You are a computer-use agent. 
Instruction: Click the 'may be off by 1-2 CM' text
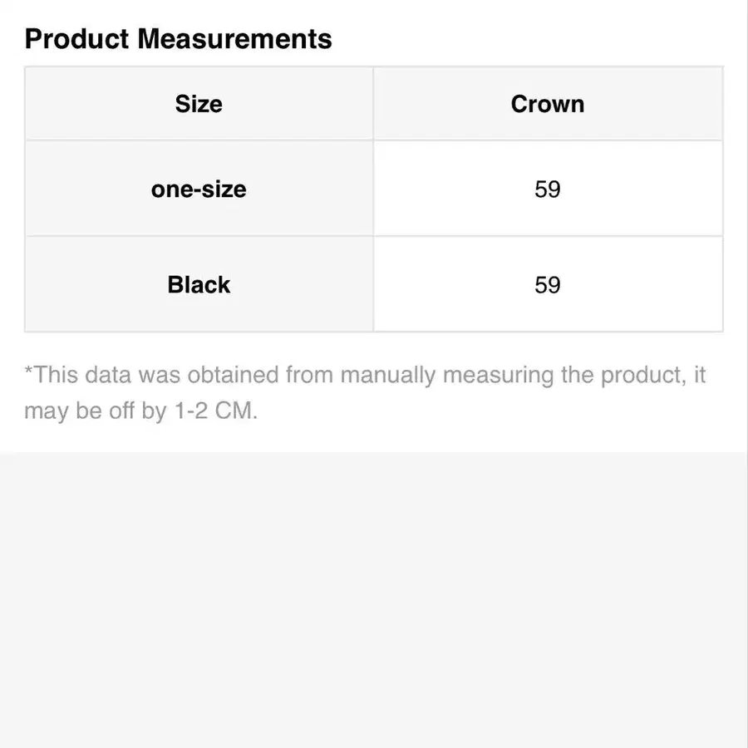[140, 411]
